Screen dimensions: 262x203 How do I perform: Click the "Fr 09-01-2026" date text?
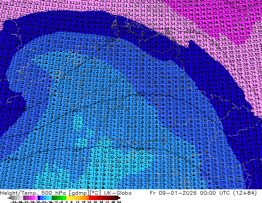[173, 193]
